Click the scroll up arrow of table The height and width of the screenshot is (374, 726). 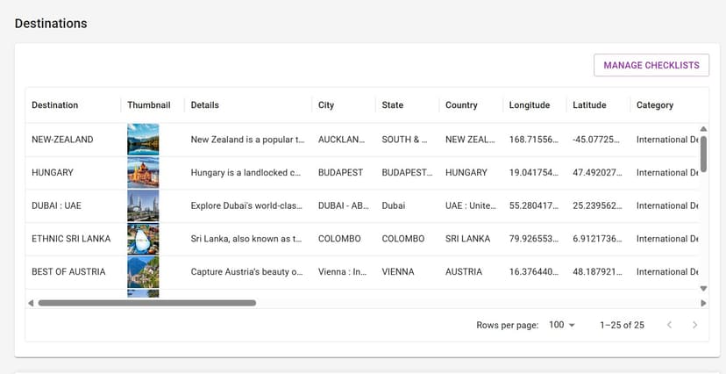[703, 129]
